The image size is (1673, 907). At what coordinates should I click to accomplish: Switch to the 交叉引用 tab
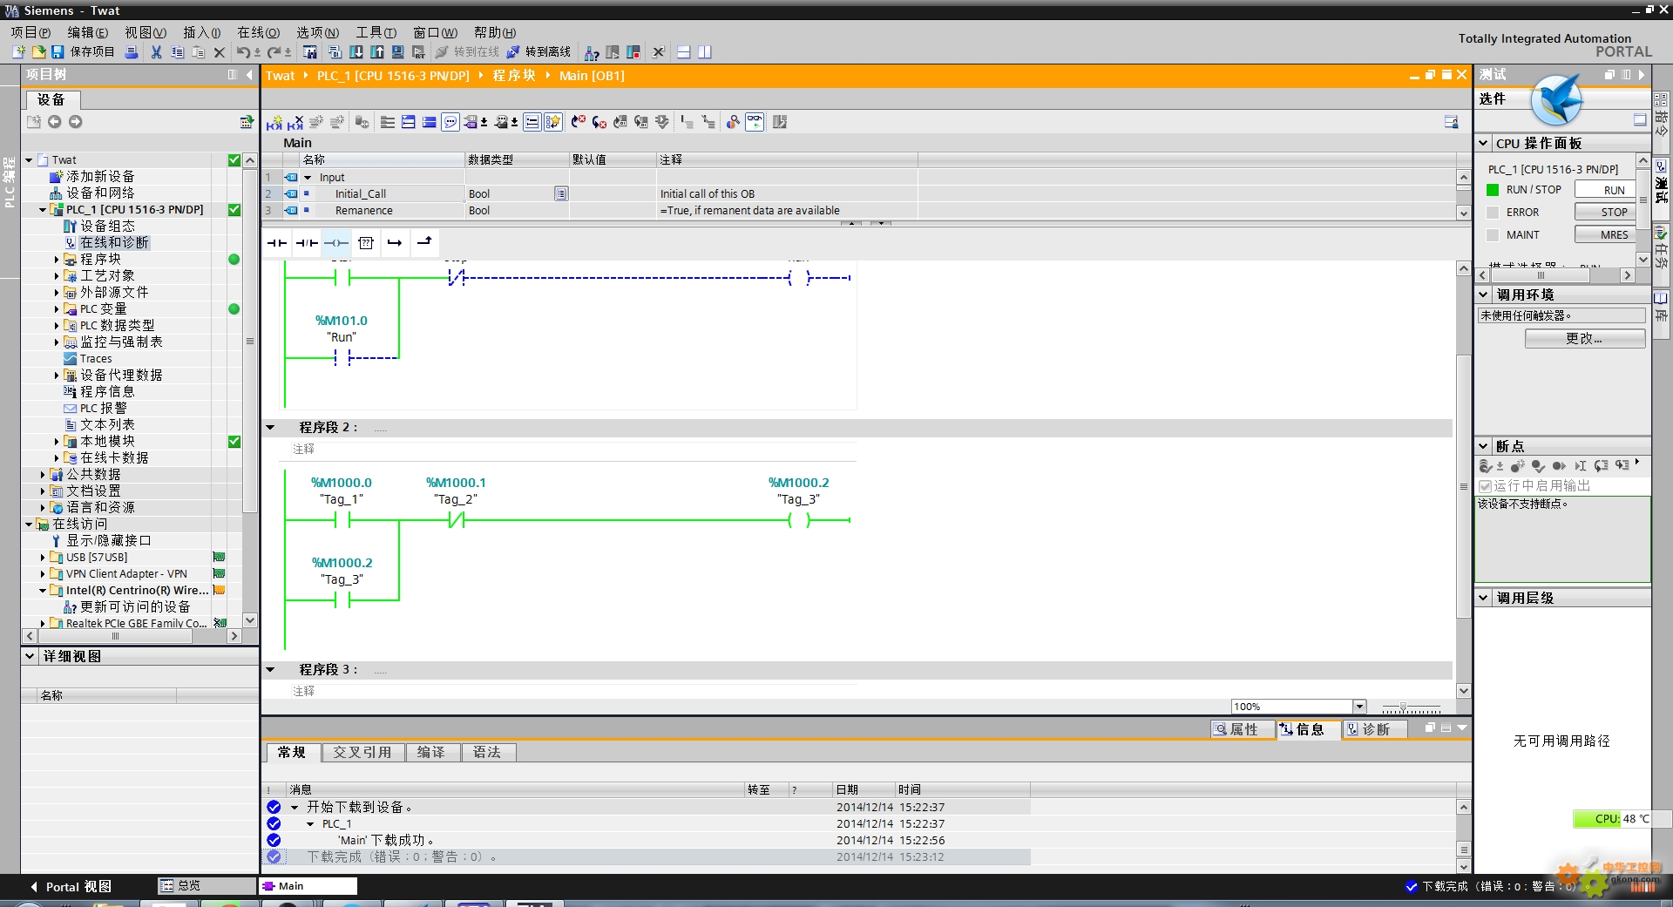(362, 752)
